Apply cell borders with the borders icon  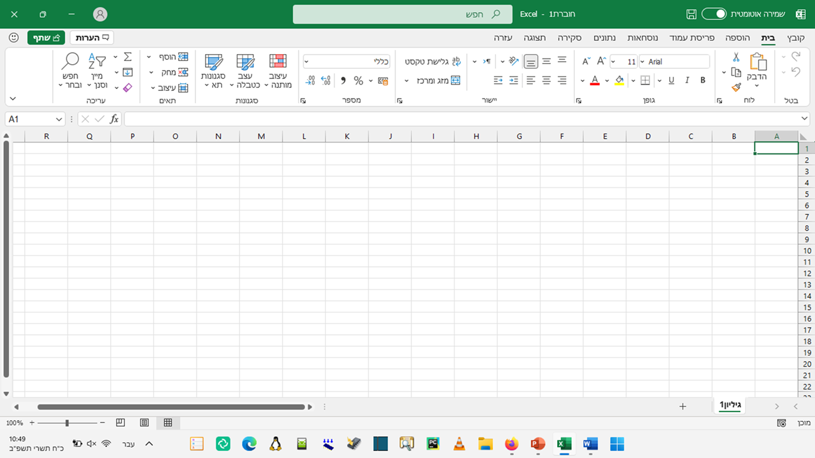tap(645, 80)
